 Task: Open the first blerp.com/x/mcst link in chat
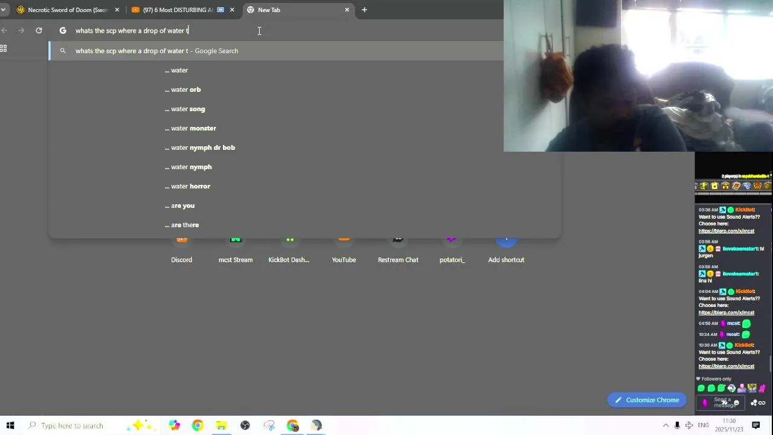click(x=726, y=231)
